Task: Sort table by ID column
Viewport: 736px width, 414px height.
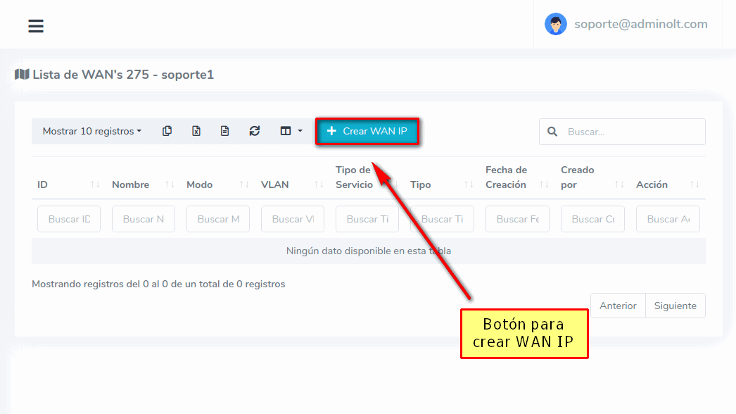Action: pos(68,184)
